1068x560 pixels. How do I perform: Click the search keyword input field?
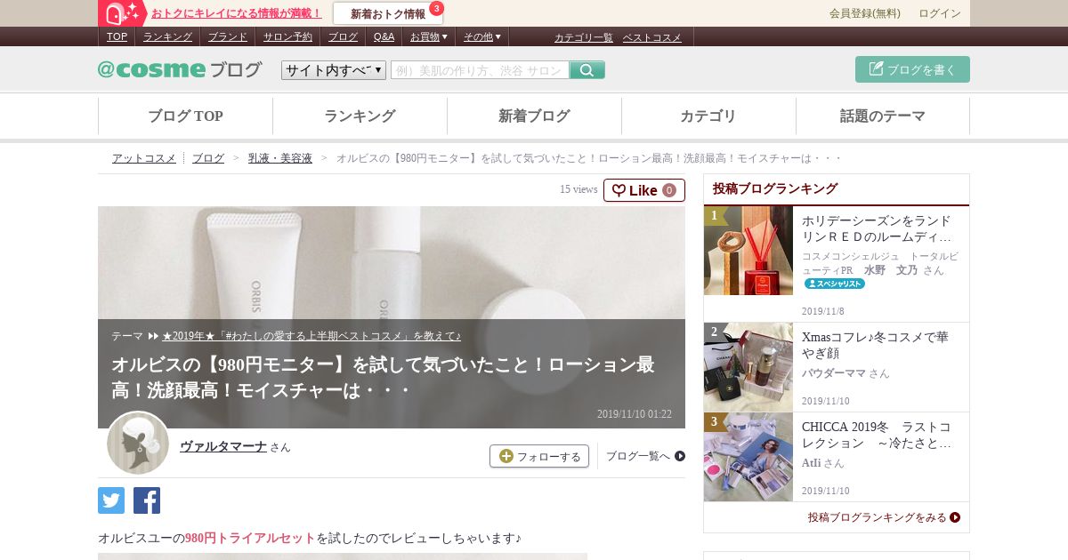[480, 70]
